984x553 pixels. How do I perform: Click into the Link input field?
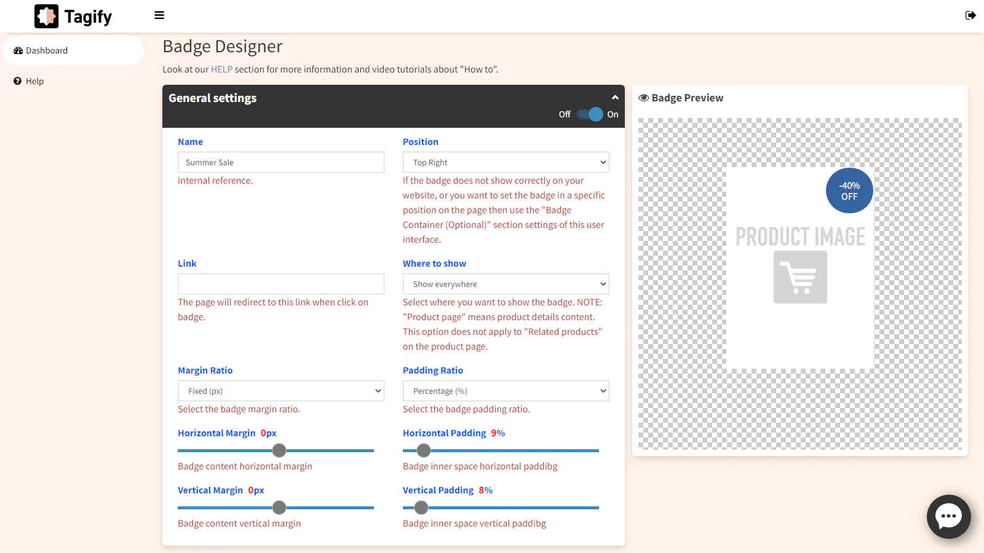point(280,284)
